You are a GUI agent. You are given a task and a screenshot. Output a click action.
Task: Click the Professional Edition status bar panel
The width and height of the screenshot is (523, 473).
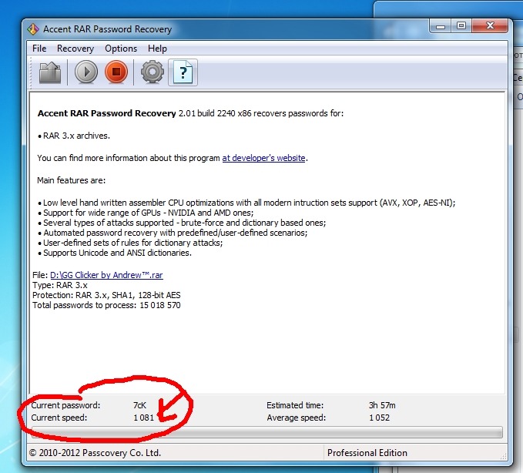point(367,453)
